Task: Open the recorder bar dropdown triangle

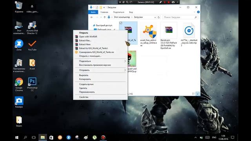Action: click(120, 2)
